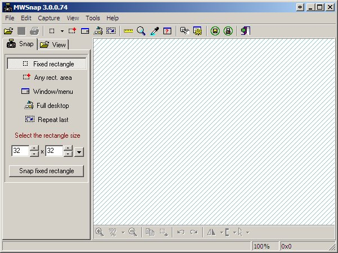The width and height of the screenshot is (338, 253).
Task: Click the zoom in icon below canvas
Action: click(x=100, y=232)
